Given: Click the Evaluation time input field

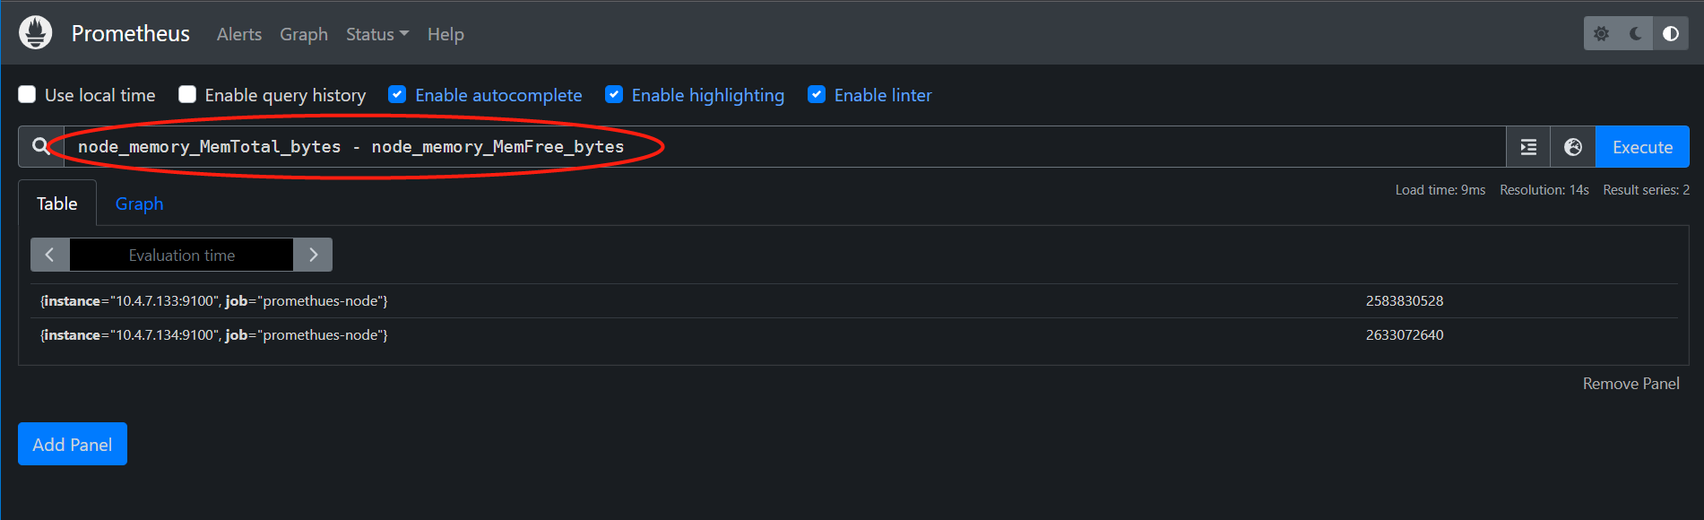Looking at the screenshot, I should point(181,255).
